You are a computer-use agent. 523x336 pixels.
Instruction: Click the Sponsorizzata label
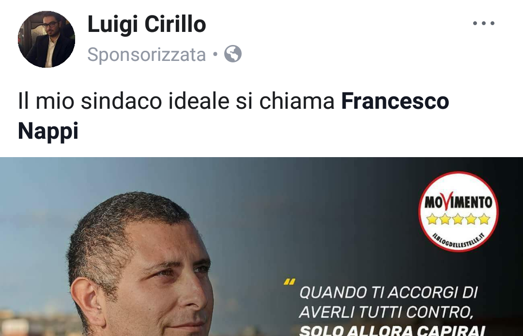(146, 55)
